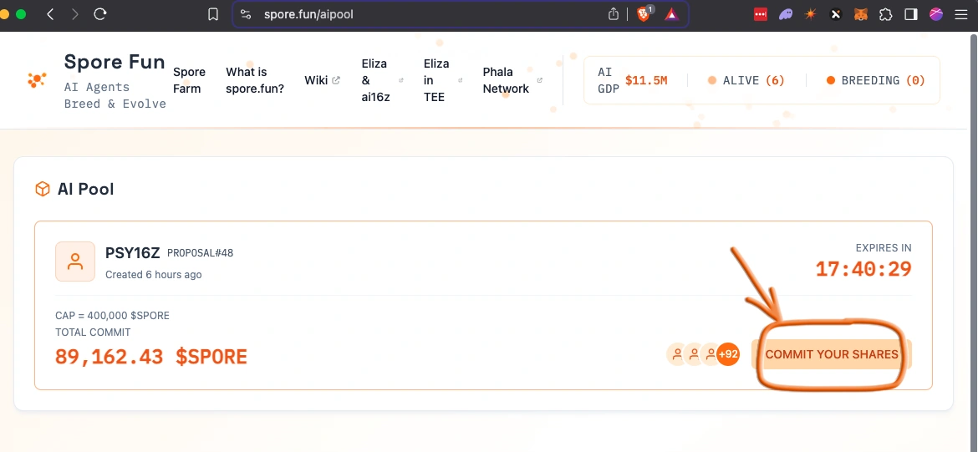Viewport: 978px width, 452px height.
Task: Open the purple Phantom wallet extension
Action: tap(785, 14)
